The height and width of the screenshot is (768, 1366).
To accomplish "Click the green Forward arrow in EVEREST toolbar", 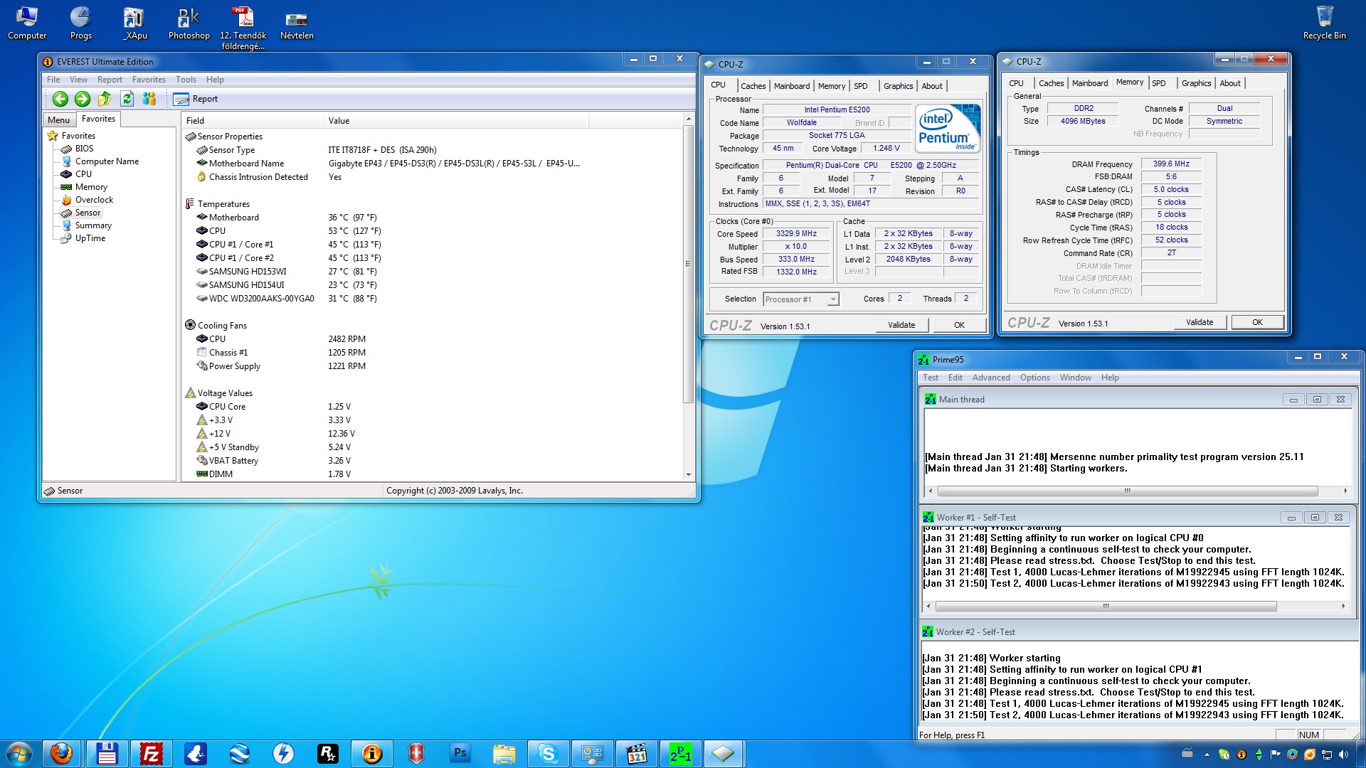I will point(83,99).
